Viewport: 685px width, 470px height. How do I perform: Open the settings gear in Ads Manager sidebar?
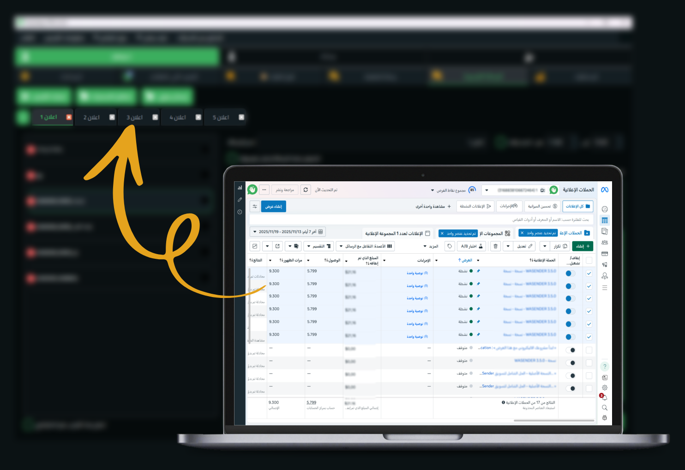point(604,388)
